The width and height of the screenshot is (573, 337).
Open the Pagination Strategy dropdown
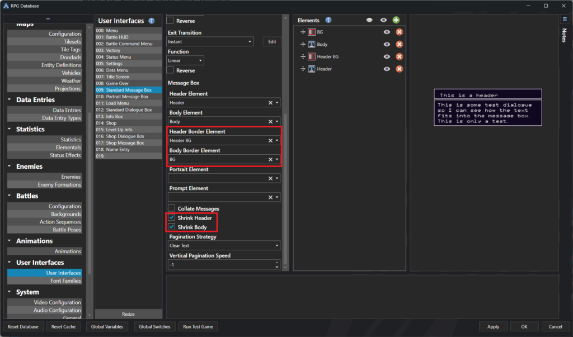[224, 245]
